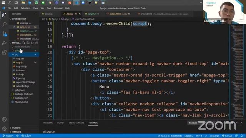The height and width of the screenshot is (138, 246).
Task: Click the Windows taskbar search icon
Action: pyautogui.click(x=10, y=3)
